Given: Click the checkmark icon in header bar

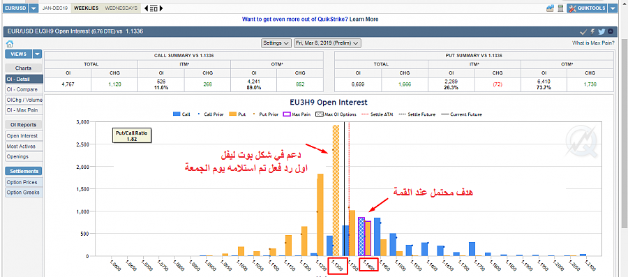Looking at the screenshot, I should click(x=584, y=31).
